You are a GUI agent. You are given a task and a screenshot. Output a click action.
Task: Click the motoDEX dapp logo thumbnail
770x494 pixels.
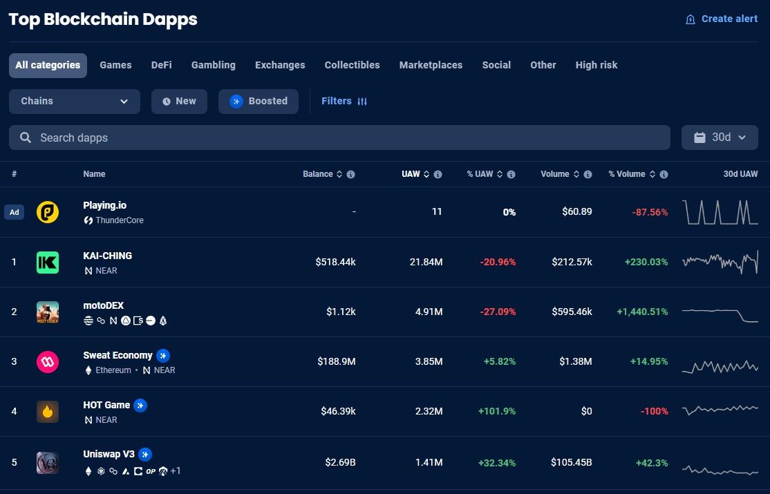click(48, 312)
